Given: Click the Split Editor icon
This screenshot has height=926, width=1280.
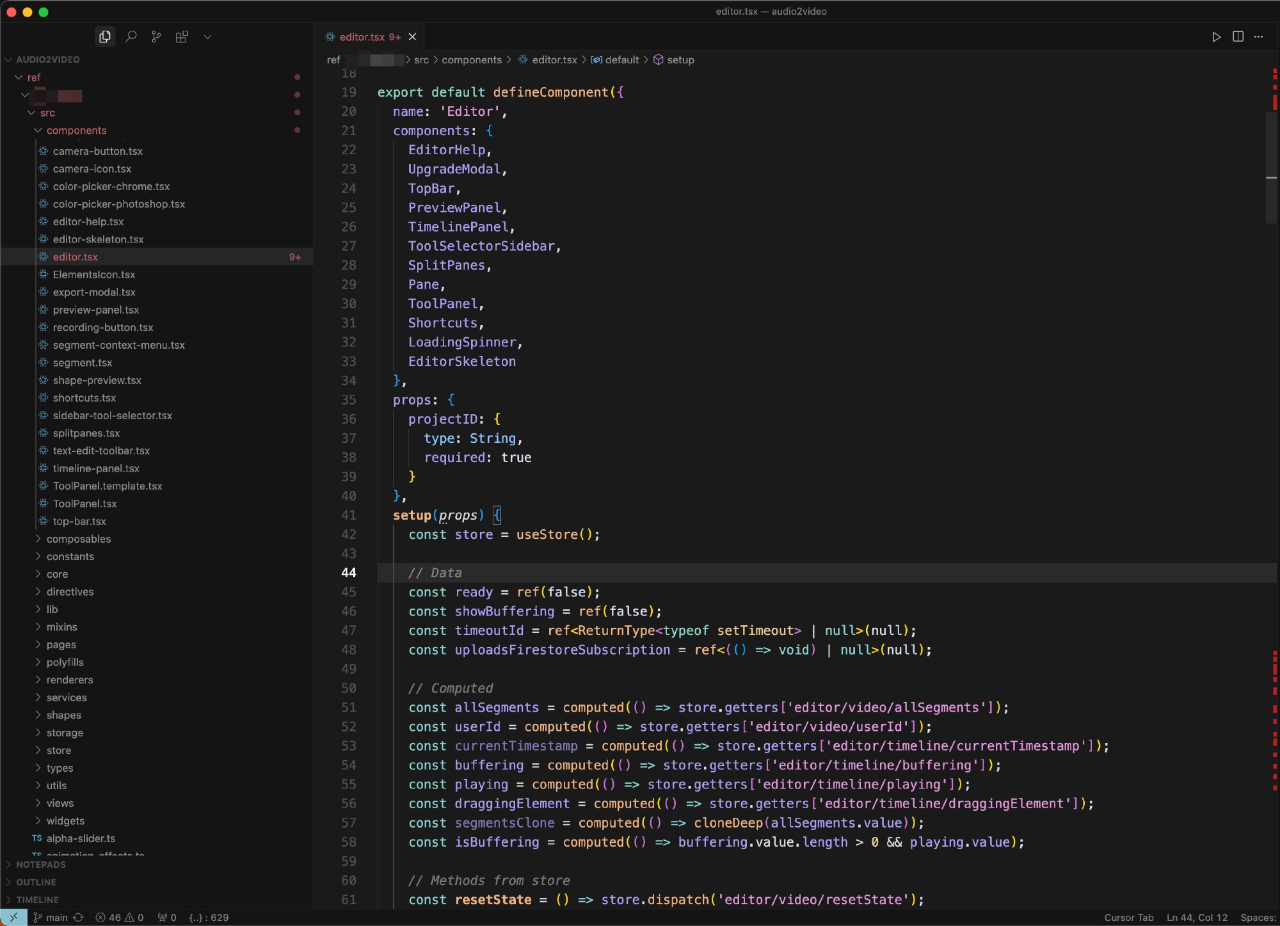Looking at the screenshot, I should (1238, 36).
